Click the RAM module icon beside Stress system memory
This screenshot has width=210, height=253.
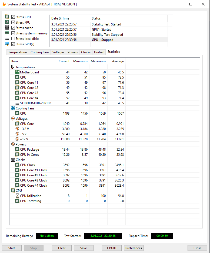7,33
